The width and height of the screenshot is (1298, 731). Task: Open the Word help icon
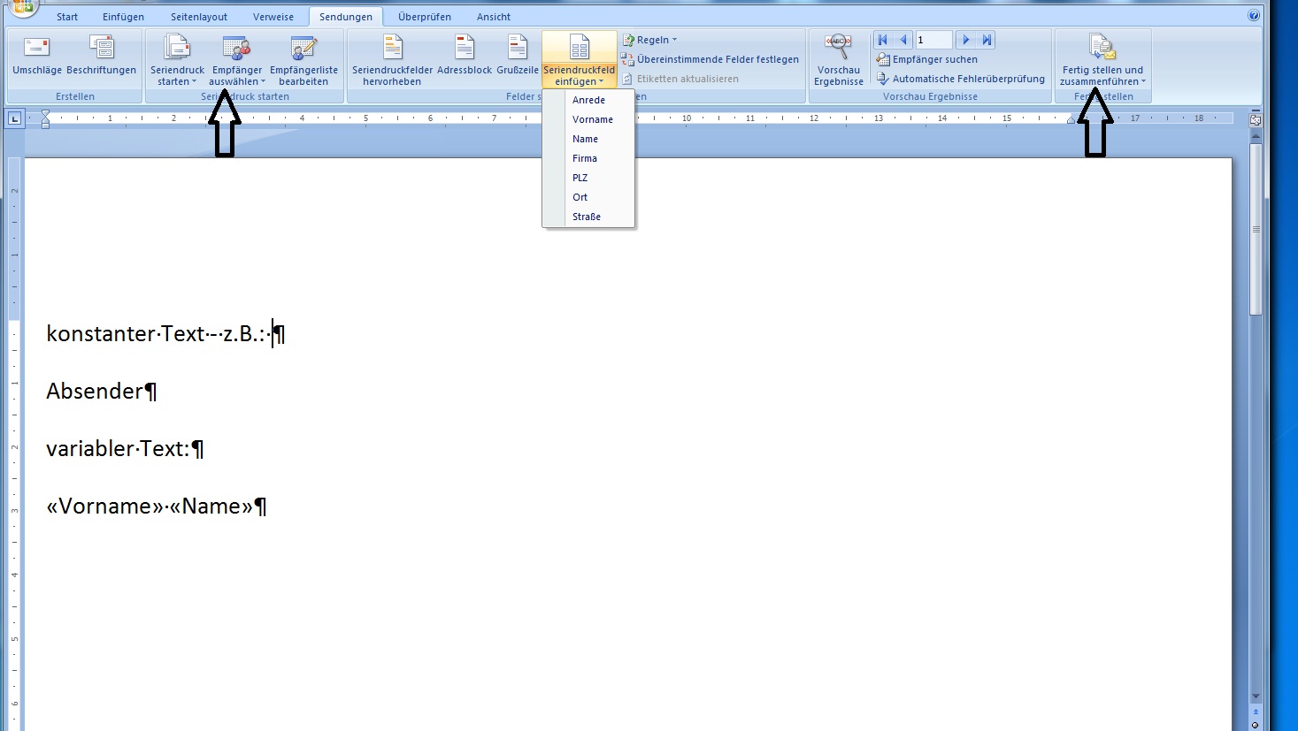1253,15
